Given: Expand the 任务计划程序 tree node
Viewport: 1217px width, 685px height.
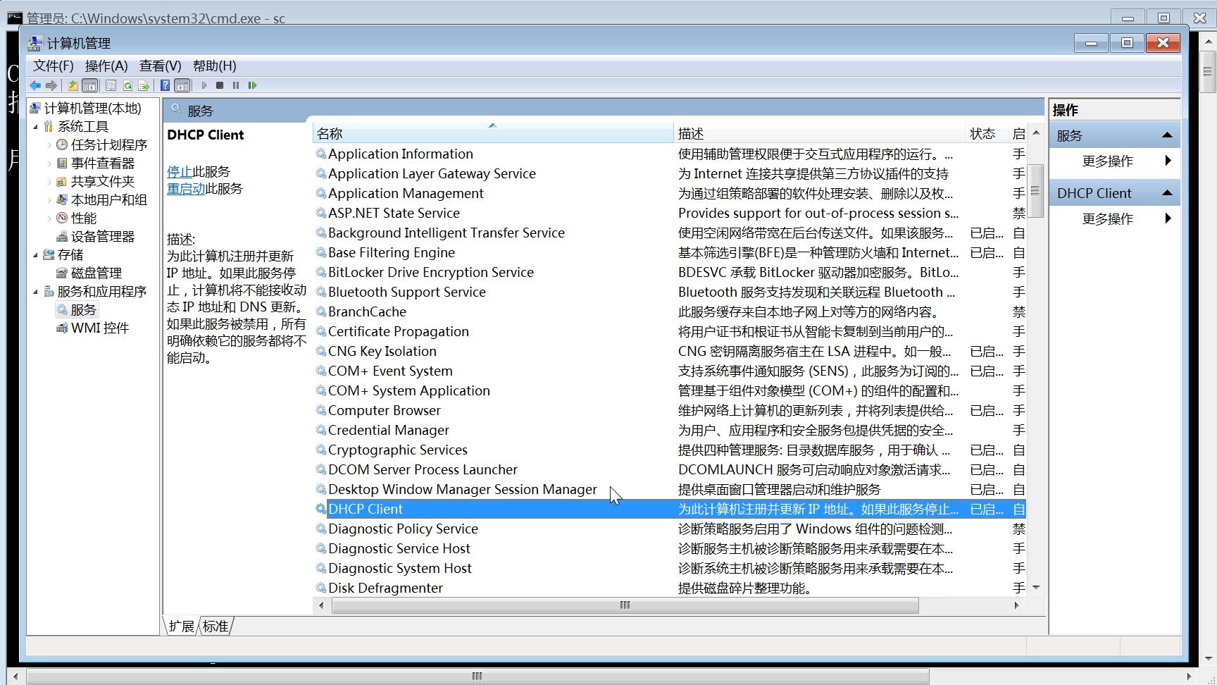Looking at the screenshot, I should tap(49, 145).
